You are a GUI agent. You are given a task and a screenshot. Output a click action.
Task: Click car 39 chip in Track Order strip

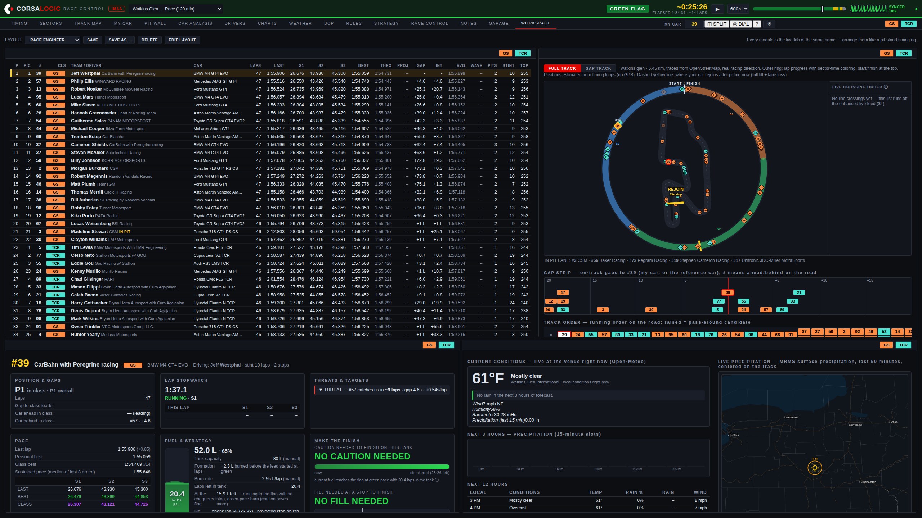point(564,335)
